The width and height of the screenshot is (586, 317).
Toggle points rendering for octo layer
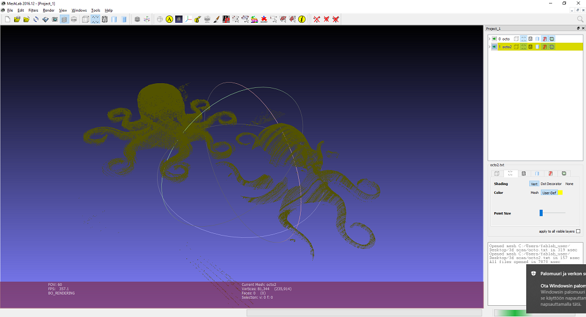click(x=523, y=39)
